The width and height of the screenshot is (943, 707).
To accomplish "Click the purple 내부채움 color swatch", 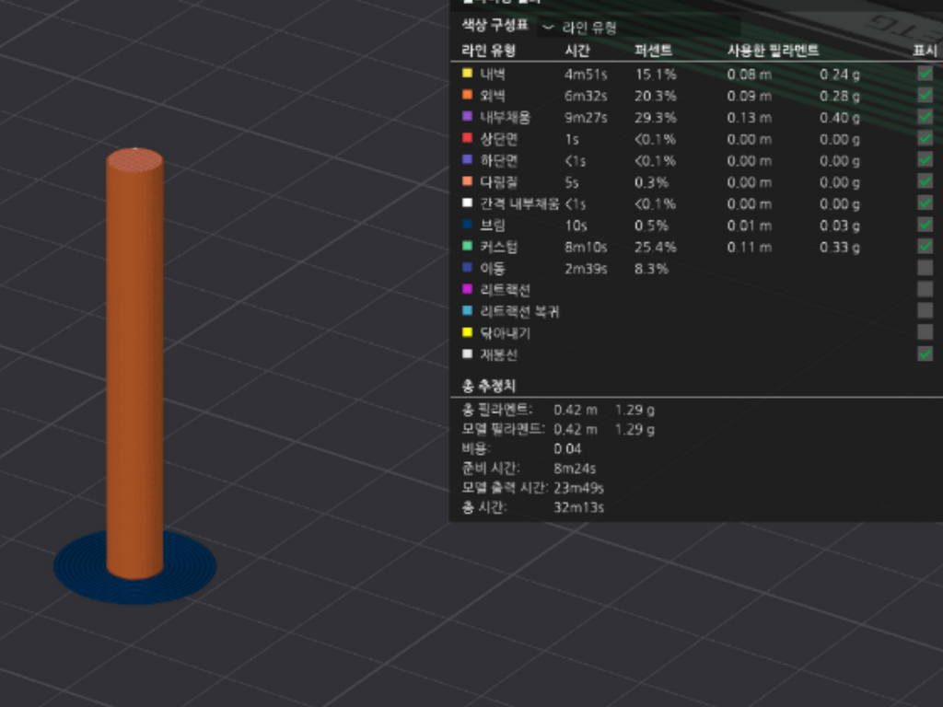I will [x=467, y=117].
